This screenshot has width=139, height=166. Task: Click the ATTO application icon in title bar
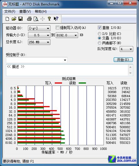[x=5, y=4]
